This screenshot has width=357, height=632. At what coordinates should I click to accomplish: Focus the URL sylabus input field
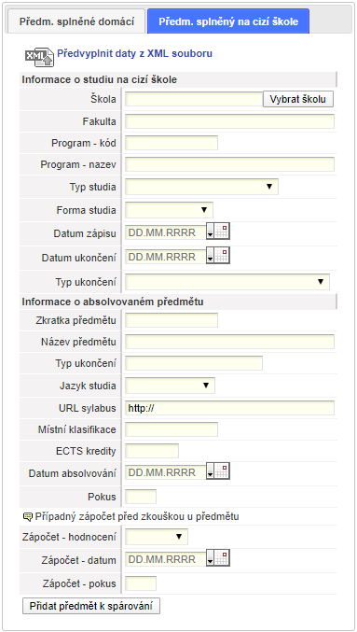[x=230, y=408]
